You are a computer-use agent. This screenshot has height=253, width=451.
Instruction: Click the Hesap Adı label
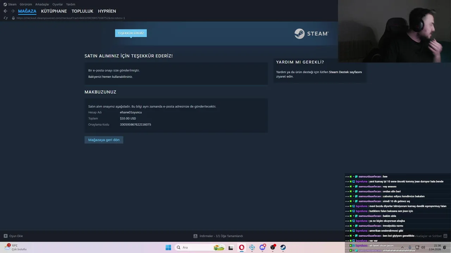click(95, 112)
